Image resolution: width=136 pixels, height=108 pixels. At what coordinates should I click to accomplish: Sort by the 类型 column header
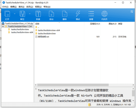click(120, 24)
